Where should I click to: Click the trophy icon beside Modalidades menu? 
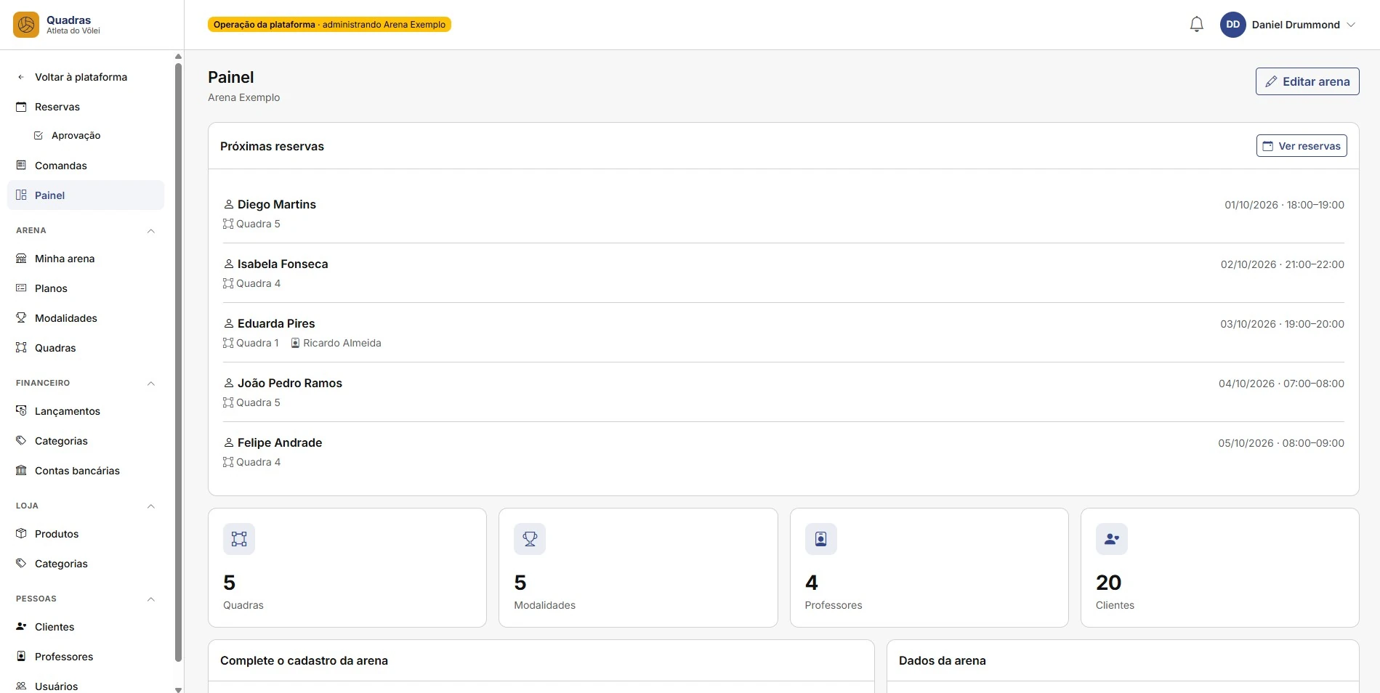(x=21, y=318)
